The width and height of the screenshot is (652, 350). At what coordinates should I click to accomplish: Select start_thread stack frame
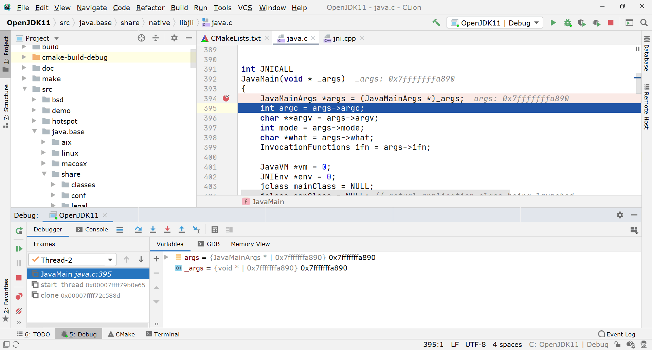pyautogui.click(x=88, y=285)
